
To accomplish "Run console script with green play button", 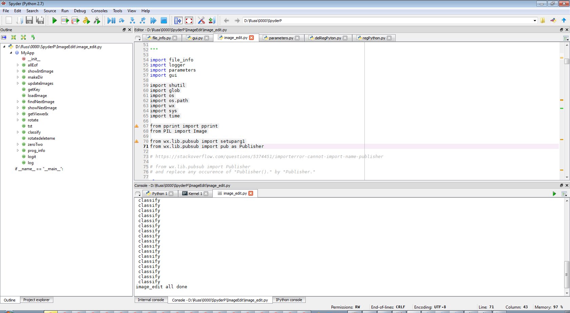I will tap(554, 194).
